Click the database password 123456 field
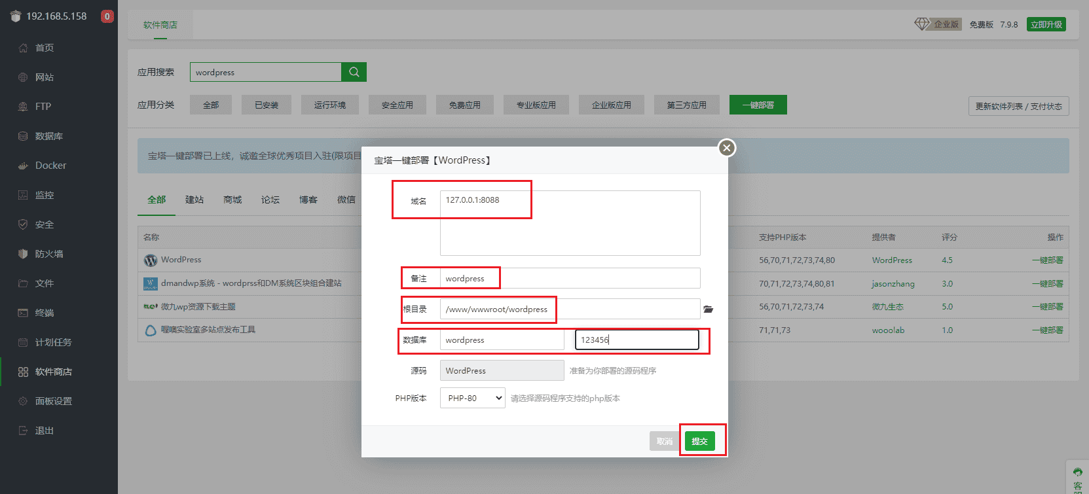 [x=637, y=340]
